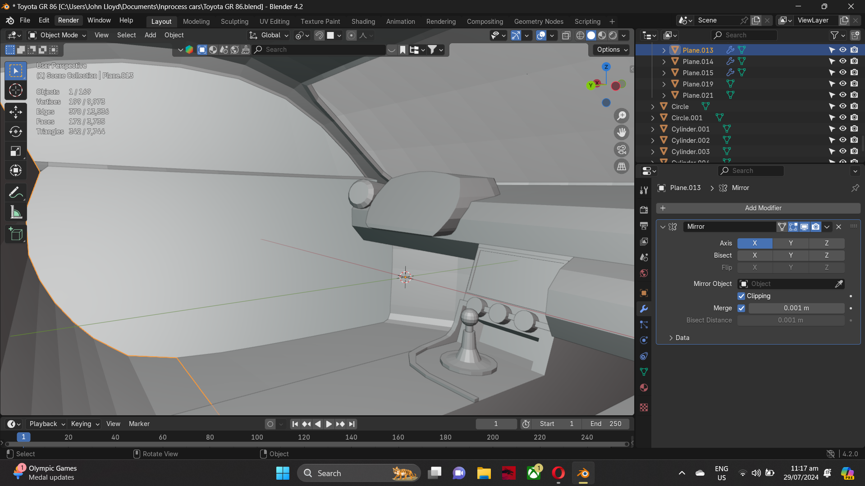Enable Mirror Axis Y
Viewport: 865px width, 486px height.
pyautogui.click(x=791, y=243)
